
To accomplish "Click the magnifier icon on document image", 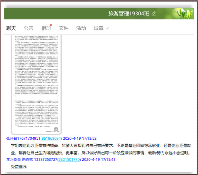I will (56, 129).
